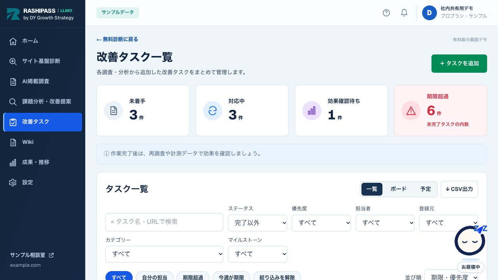The image size is (498, 280).
Task: Click the 未着手 3件 summary card
Action: (x=143, y=110)
